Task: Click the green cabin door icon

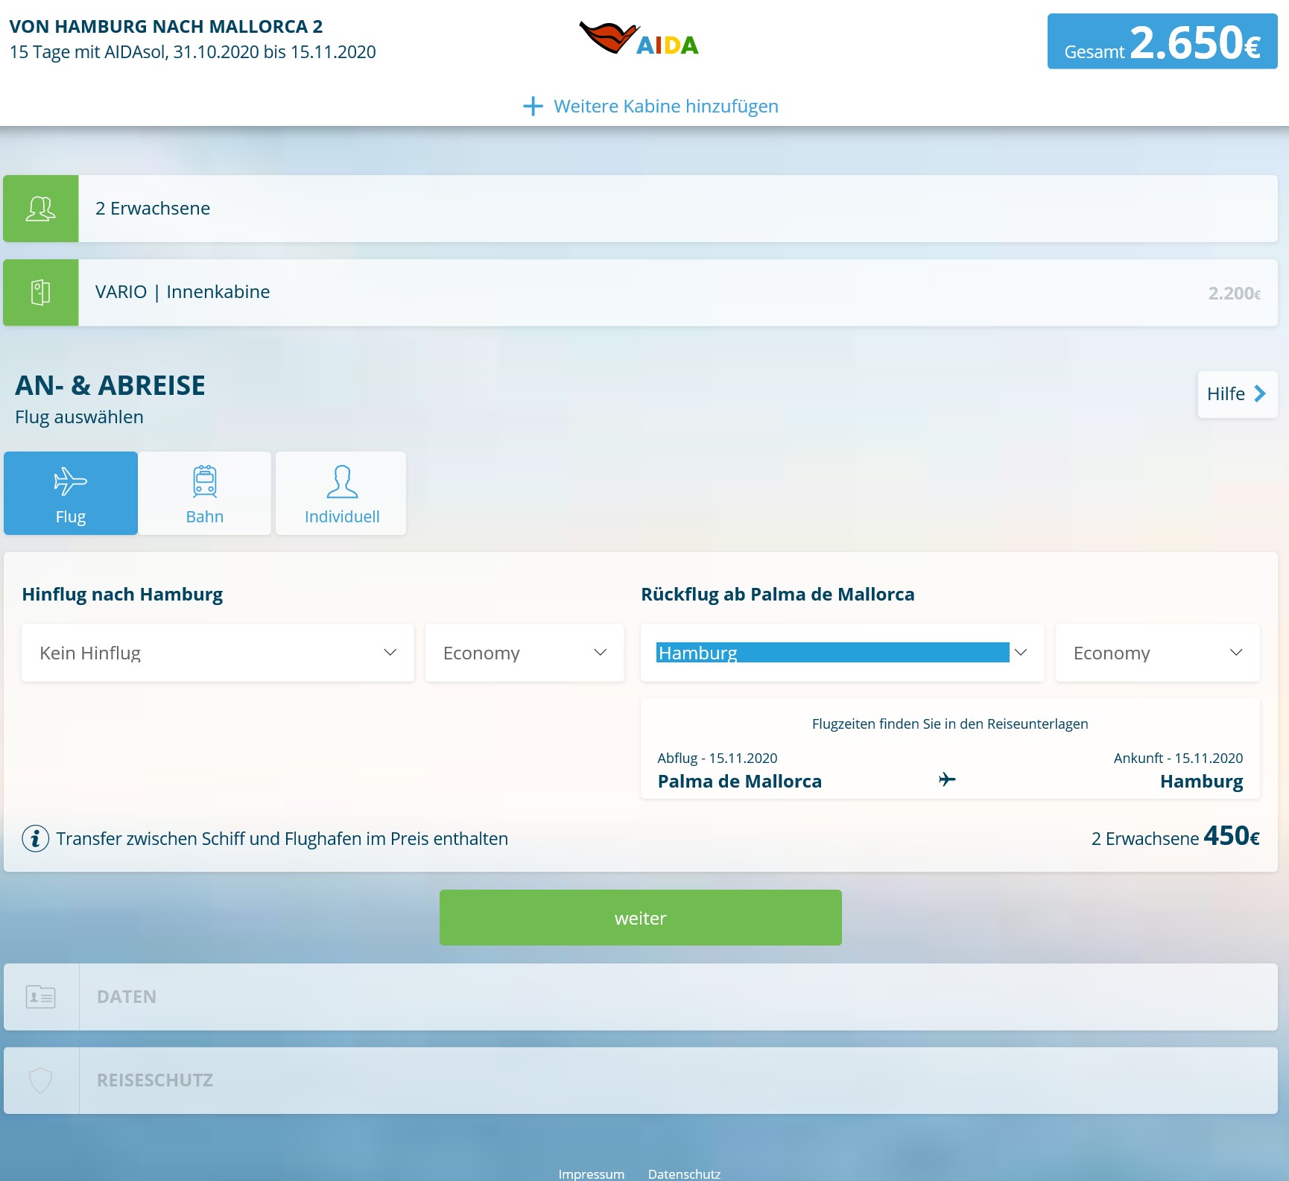Action: tap(41, 293)
